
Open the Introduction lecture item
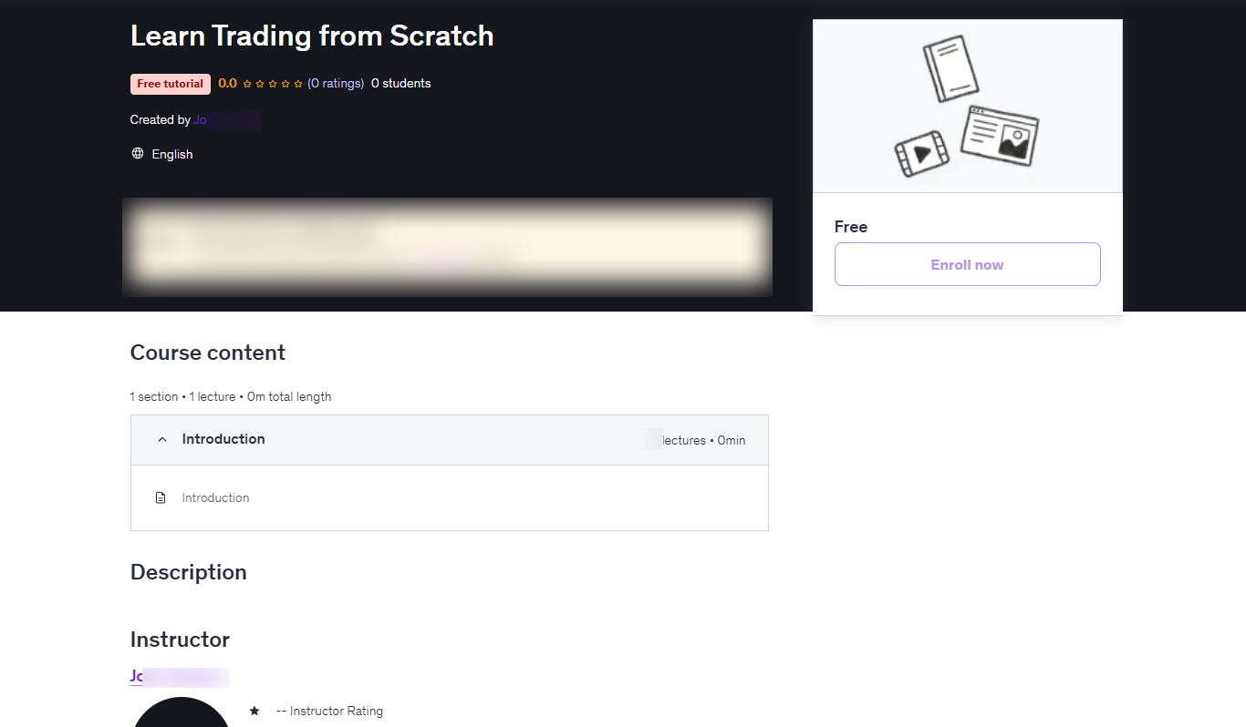(x=450, y=497)
